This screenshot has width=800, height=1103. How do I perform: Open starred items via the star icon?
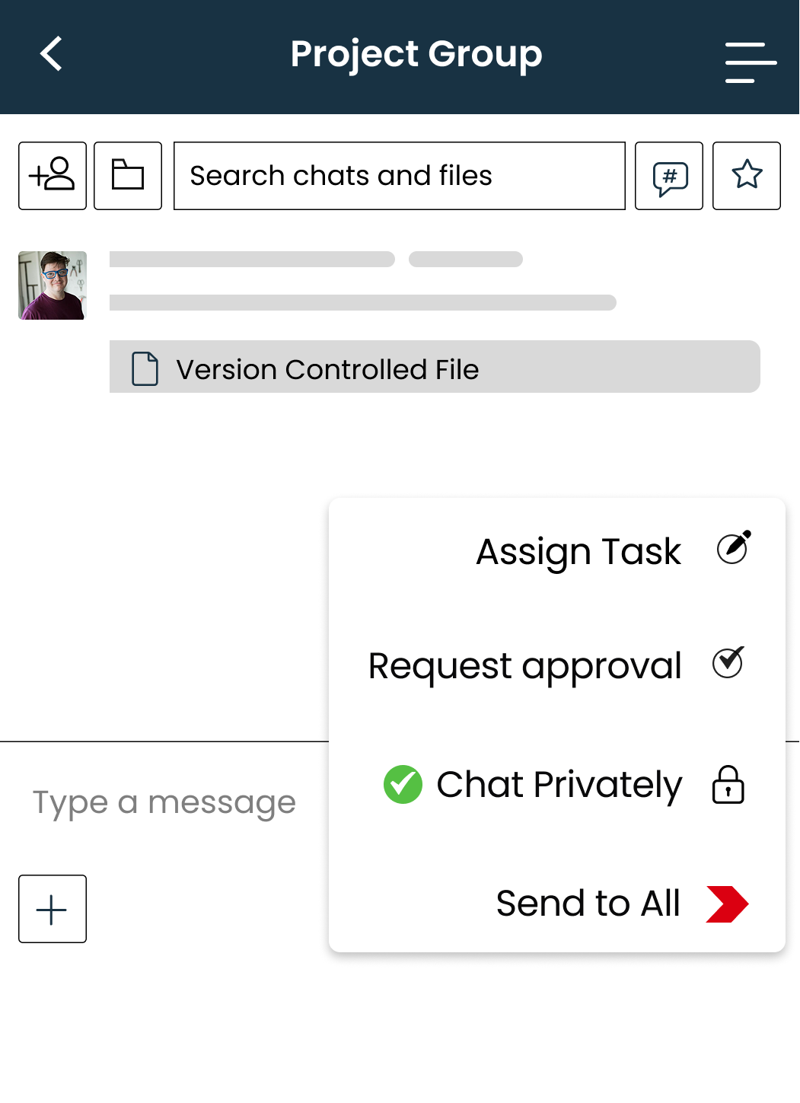pyautogui.click(x=746, y=176)
